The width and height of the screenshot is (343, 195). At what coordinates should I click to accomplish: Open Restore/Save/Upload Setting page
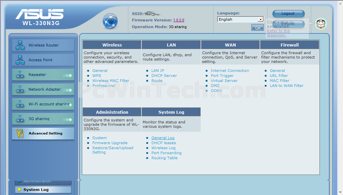coord(113,150)
